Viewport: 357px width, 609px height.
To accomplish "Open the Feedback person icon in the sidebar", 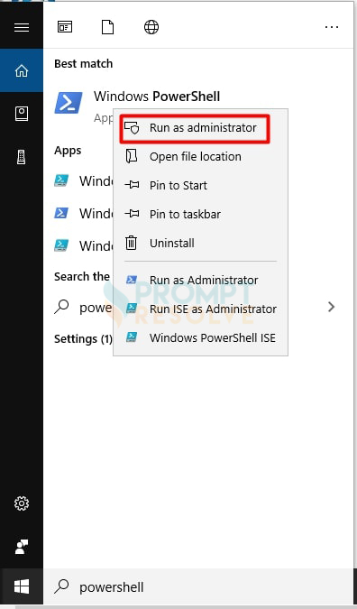I will 22,547.
